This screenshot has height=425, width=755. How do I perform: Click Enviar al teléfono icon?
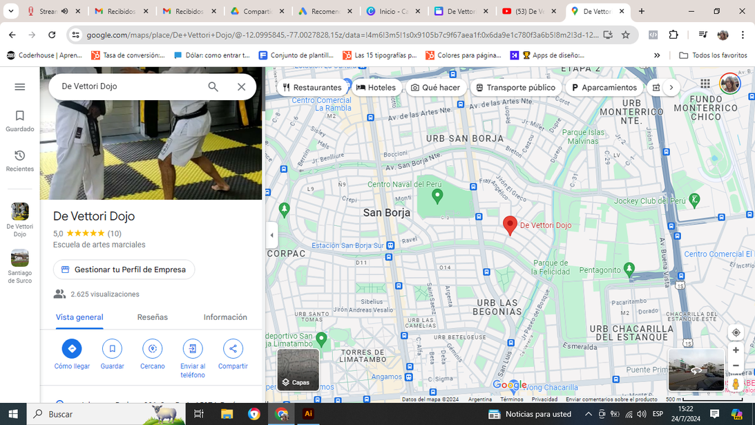(193, 349)
